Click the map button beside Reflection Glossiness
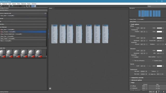 coord(147,41)
